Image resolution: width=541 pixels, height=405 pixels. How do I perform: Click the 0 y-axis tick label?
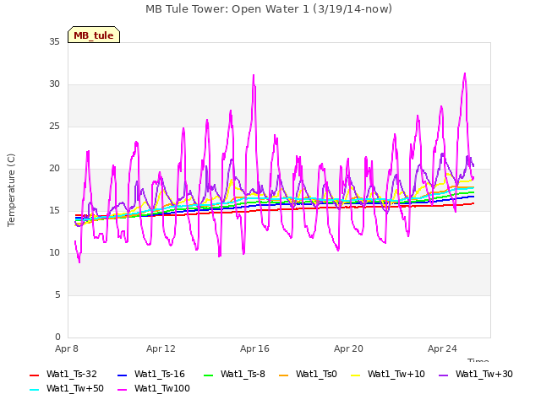[57, 337]
